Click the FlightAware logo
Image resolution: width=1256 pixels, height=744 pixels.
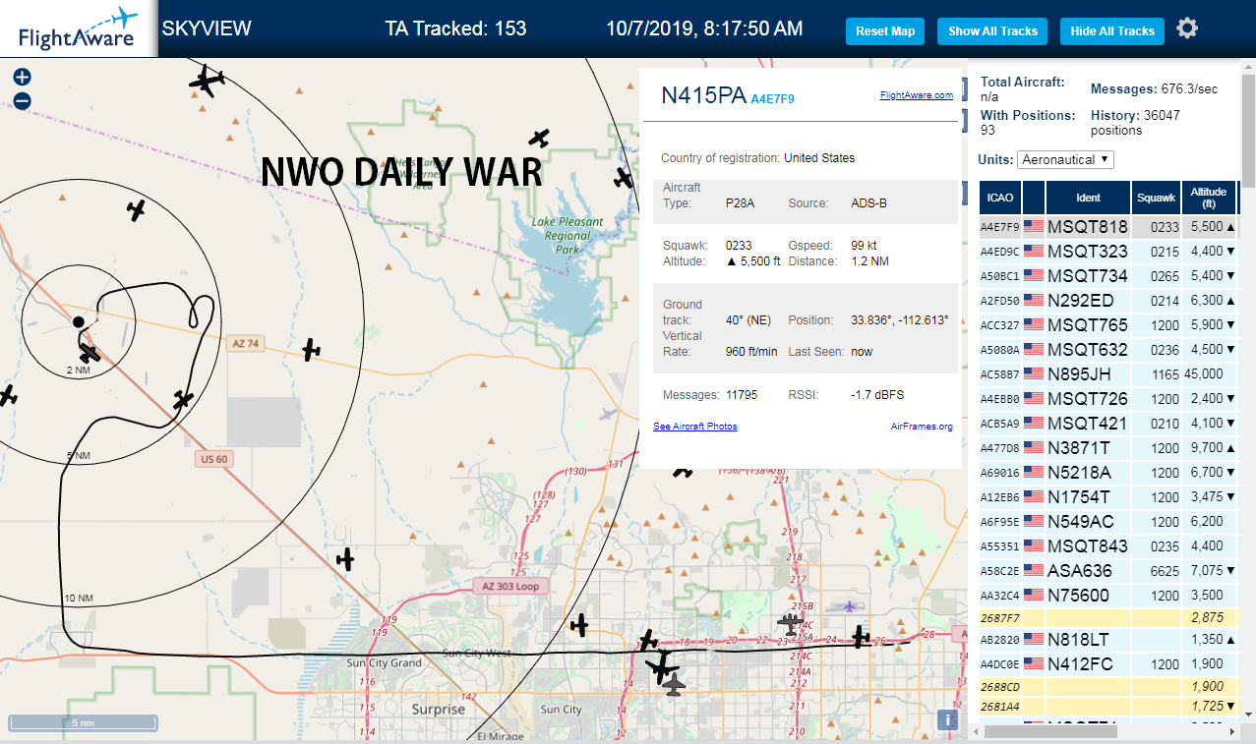[x=77, y=29]
